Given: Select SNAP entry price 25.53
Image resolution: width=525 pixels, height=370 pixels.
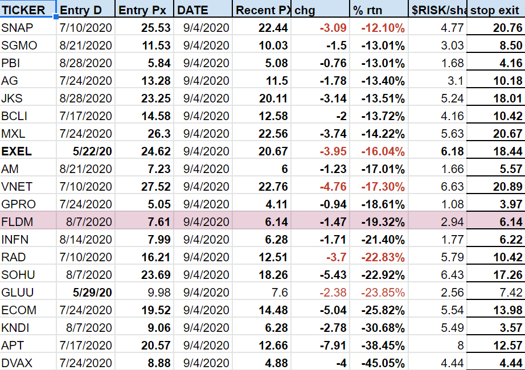Looking at the screenshot, I should 144,27.
